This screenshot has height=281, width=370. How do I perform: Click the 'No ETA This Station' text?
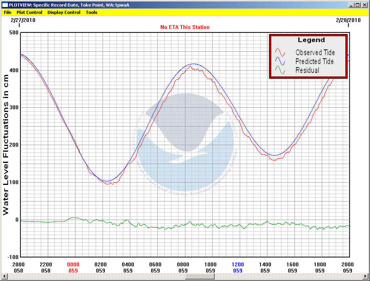click(185, 27)
